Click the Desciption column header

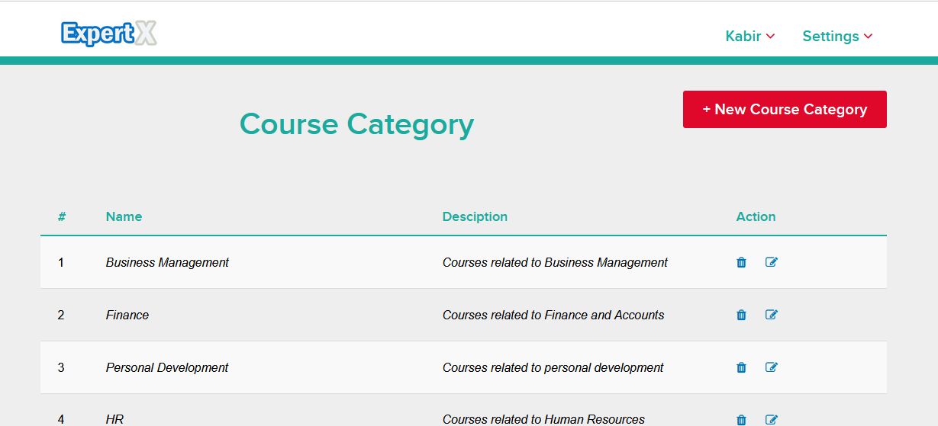(475, 216)
